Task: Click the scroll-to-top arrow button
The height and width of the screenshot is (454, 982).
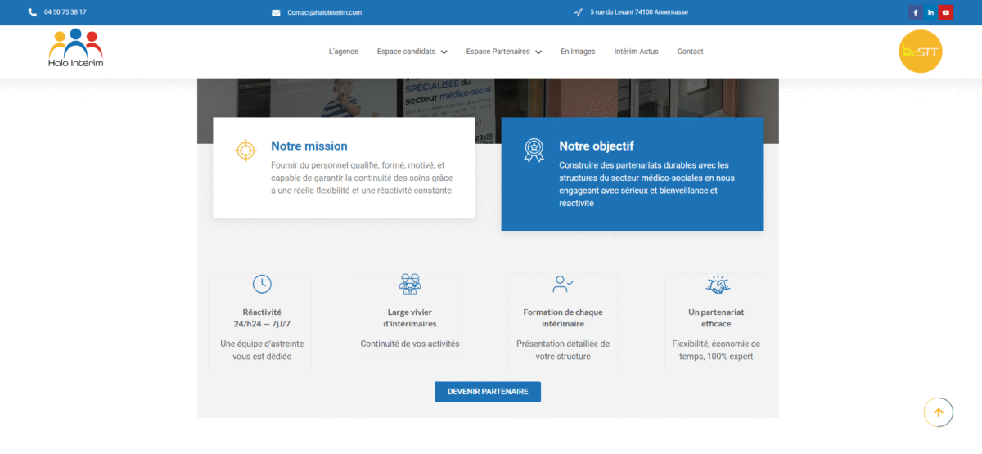Action: click(939, 412)
